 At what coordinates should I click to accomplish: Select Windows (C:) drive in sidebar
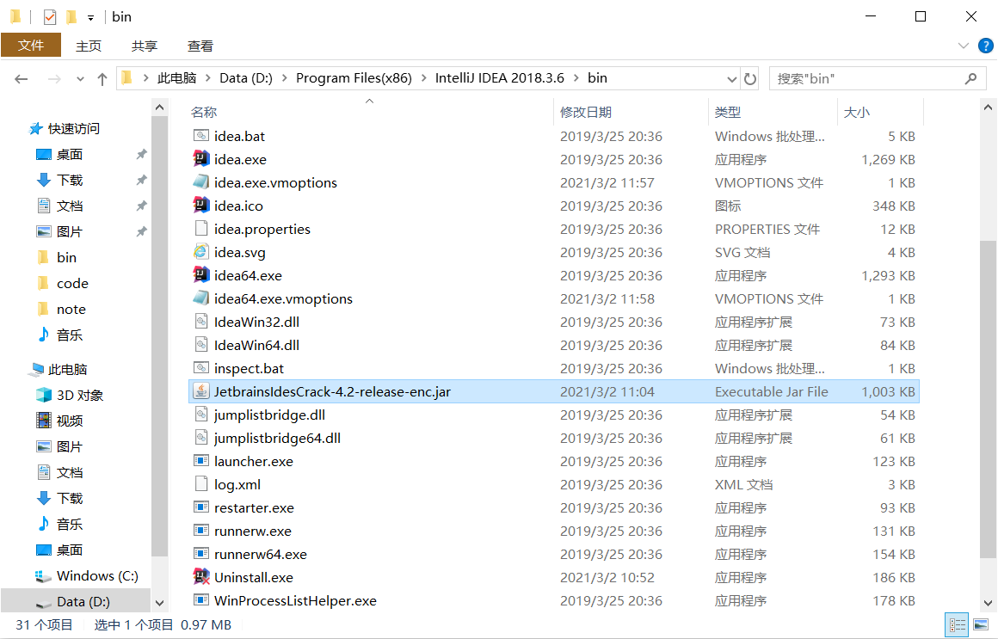[96, 576]
